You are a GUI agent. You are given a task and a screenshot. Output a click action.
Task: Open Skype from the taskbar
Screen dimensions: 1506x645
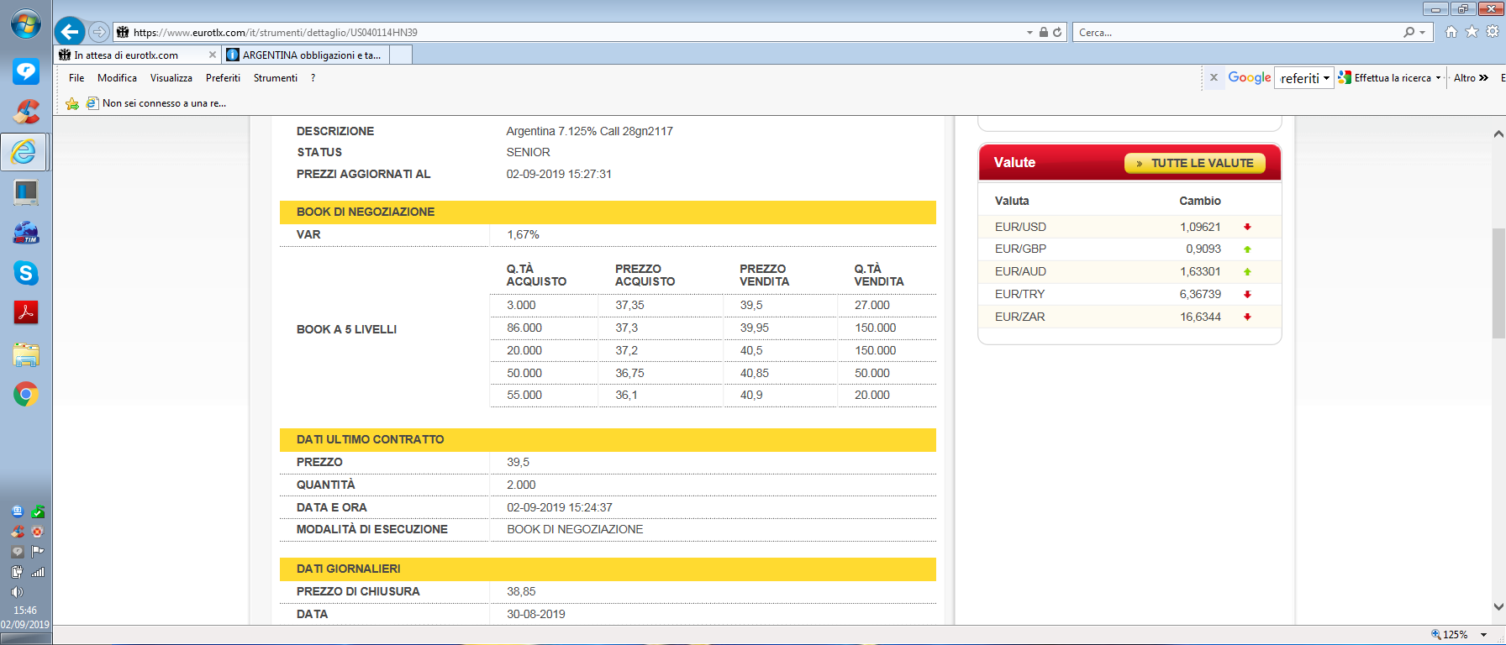pyautogui.click(x=25, y=273)
